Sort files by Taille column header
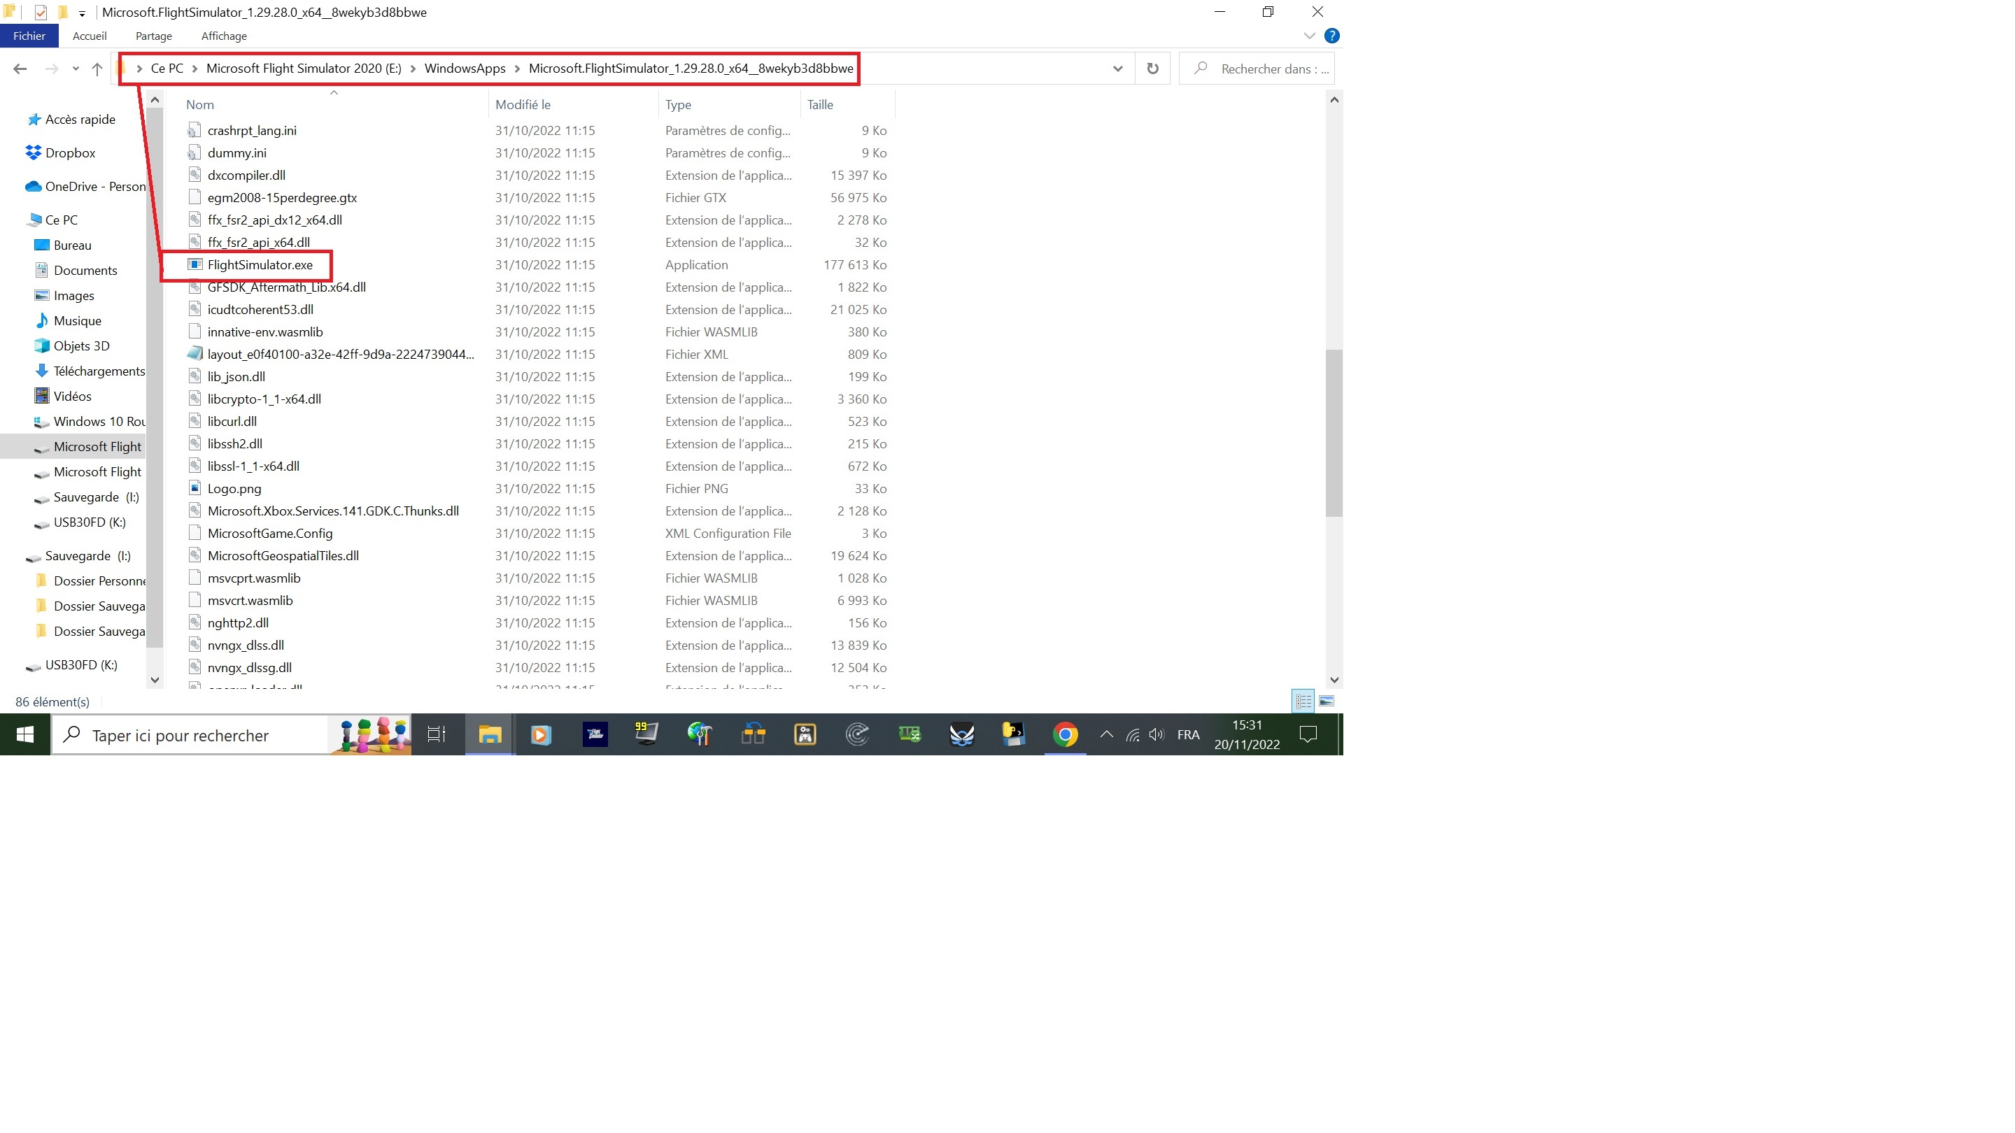Screen dimensions: 2015x1133 click(x=820, y=104)
